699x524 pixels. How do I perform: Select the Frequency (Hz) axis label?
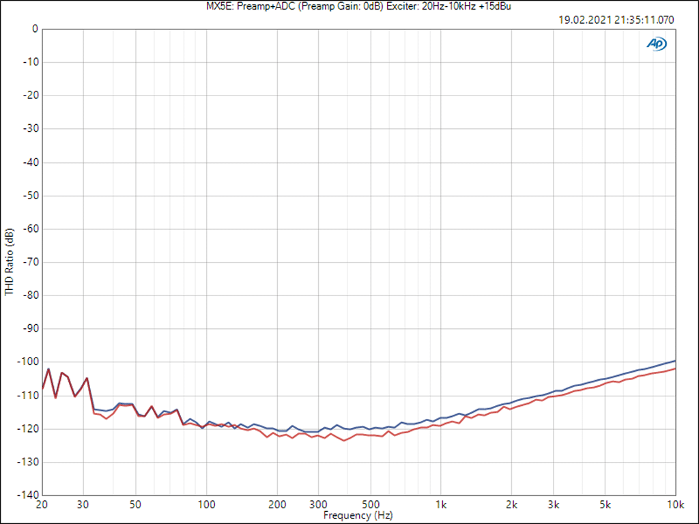tap(358, 516)
